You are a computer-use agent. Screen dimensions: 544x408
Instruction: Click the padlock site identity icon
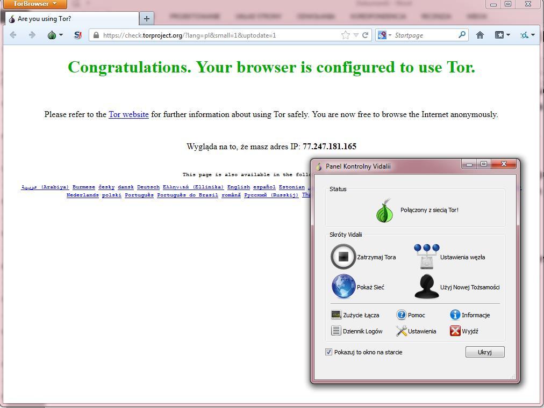[96, 35]
